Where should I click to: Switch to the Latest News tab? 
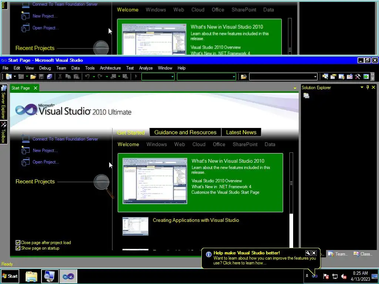pyautogui.click(x=241, y=132)
